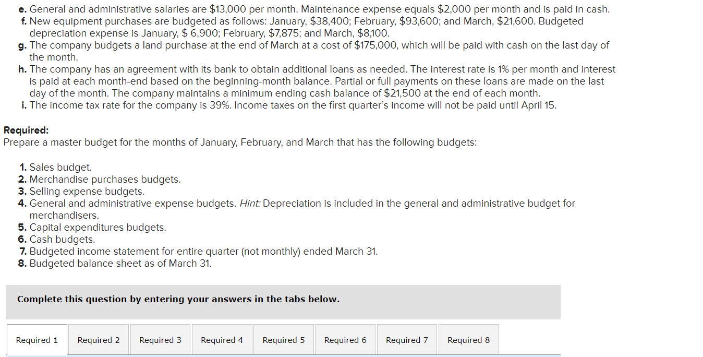The image size is (703, 357).
Task: Switch to the Required 2 tab
Action: pos(99,340)
